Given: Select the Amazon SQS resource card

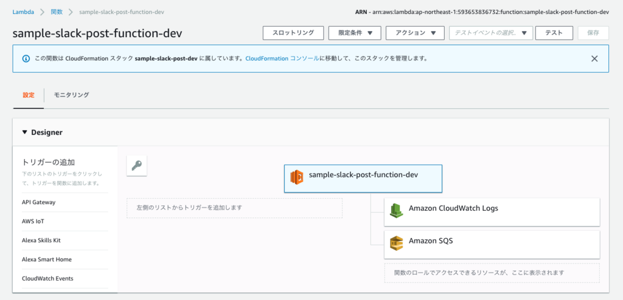Looking at the screenshot, I should point(492,245).
